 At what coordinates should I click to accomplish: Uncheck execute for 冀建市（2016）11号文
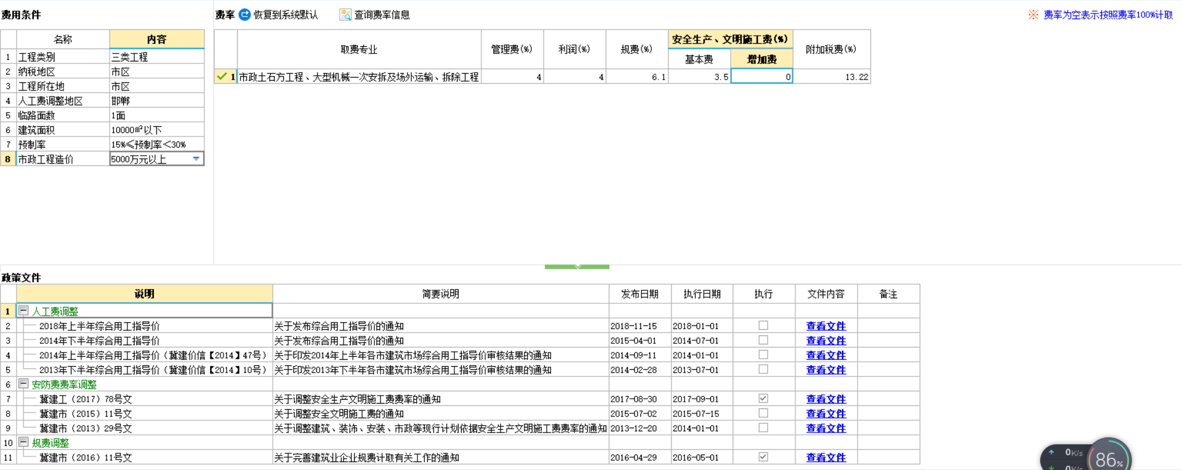point(763,457)
